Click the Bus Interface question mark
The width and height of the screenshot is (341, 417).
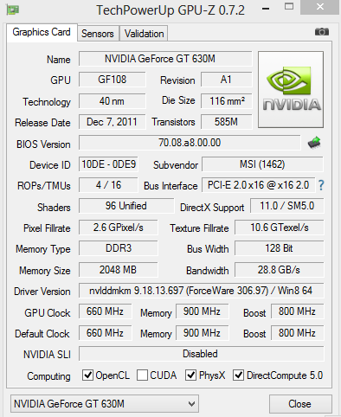pyautogui.click(x=321, y=185)
